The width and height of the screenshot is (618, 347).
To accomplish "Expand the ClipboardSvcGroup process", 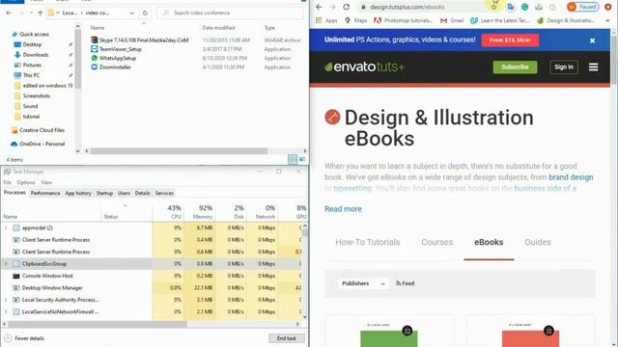I will (6, 264).
